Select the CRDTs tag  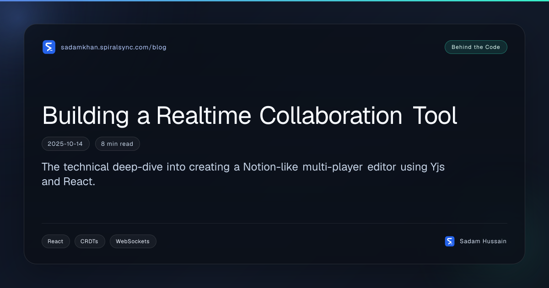pos(90,241)
